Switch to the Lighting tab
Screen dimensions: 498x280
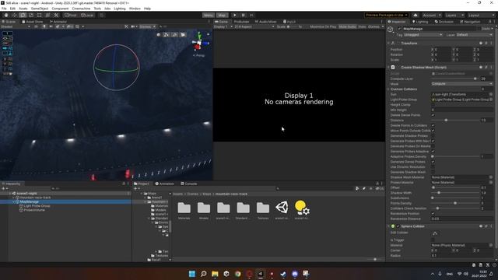(x=420, y=22)
